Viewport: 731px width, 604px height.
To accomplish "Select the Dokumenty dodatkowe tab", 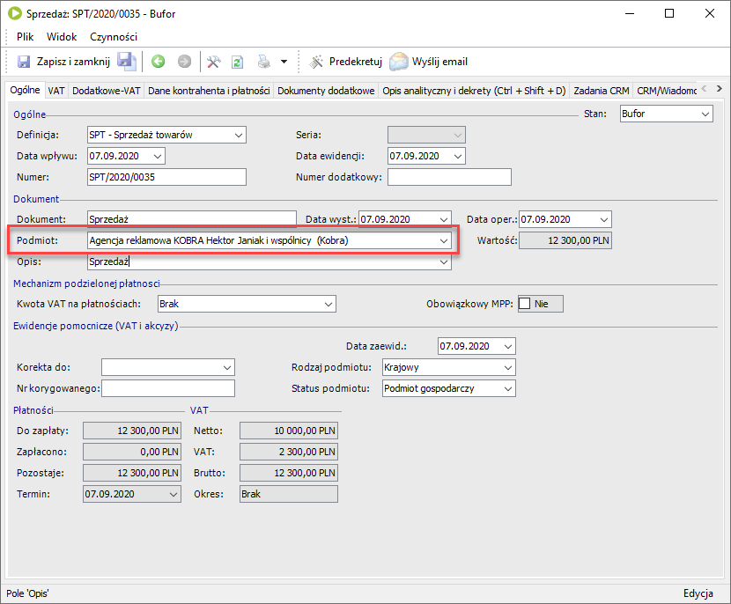I will click(x=326, y=91).
